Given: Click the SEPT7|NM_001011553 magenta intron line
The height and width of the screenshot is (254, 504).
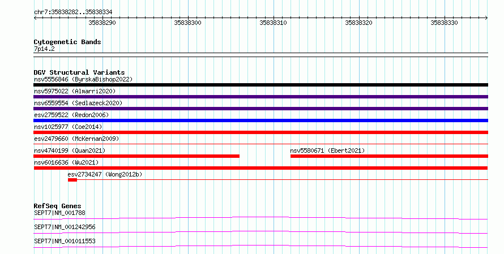Looking at the screenshot, I should coord(260,246).
